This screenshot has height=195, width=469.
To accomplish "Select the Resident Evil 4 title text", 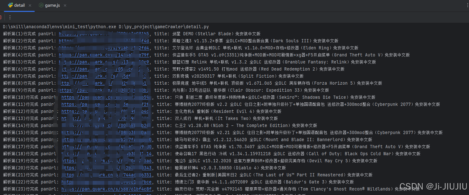I will click(228, 111).
